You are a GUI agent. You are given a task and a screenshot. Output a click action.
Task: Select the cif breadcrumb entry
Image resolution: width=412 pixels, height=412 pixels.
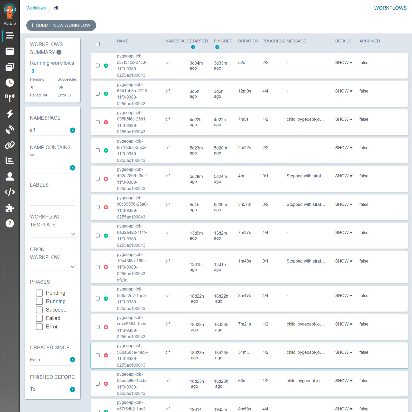[x=56, y=8]
